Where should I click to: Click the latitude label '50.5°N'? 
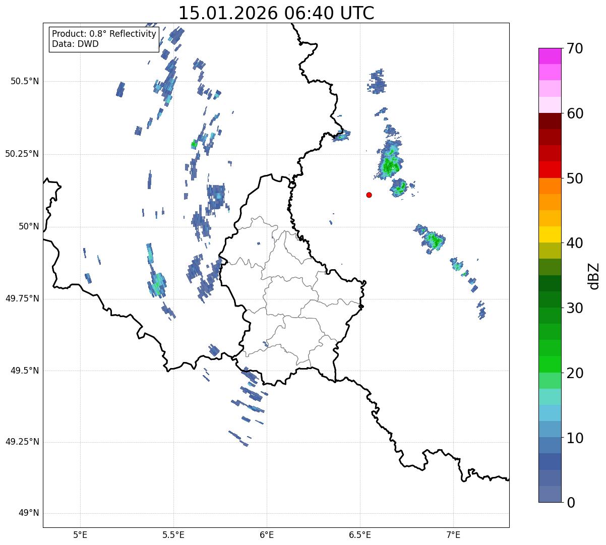(25, 81)
